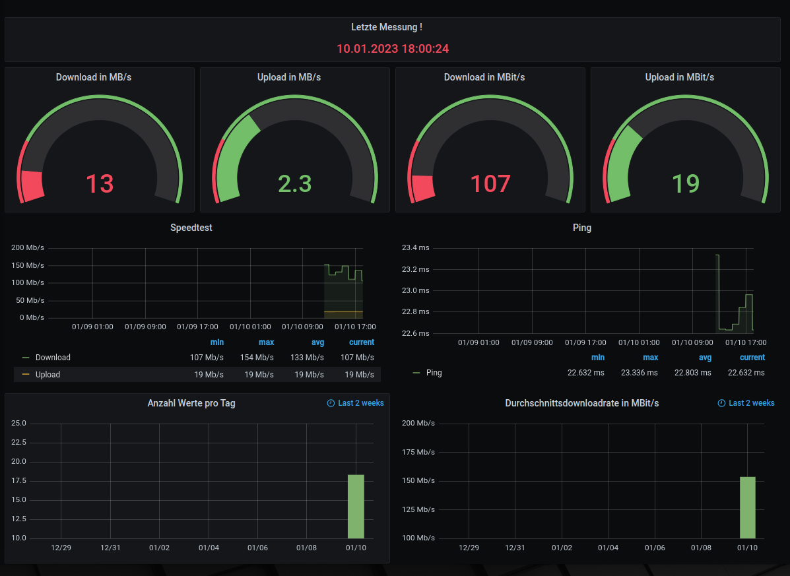The height and width of the screenshot is (576, 790).
Task: Open the Speedtest panel title menu
Action: 191,228
